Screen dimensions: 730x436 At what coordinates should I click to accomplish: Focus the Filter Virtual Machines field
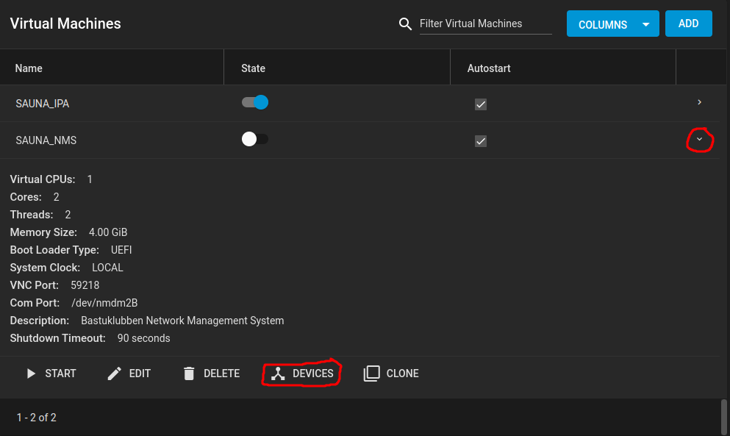point(485,24)
